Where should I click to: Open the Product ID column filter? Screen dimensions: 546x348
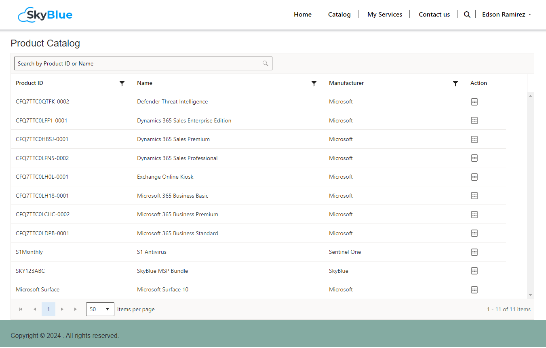click(122, 83)
